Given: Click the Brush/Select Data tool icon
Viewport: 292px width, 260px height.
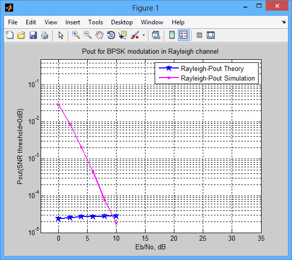Looking at the screenshot, I should point(135,35).
